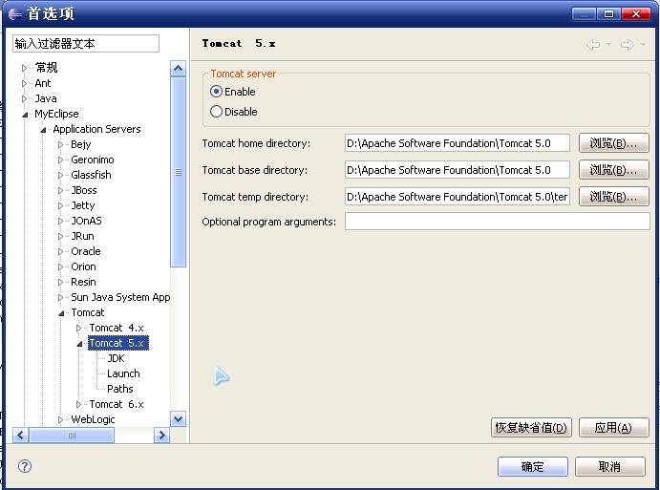This screenshot has width=660, height=490.
Task: Expand the JRun server node
Action: pyautogui.click(x=60, y=236)
